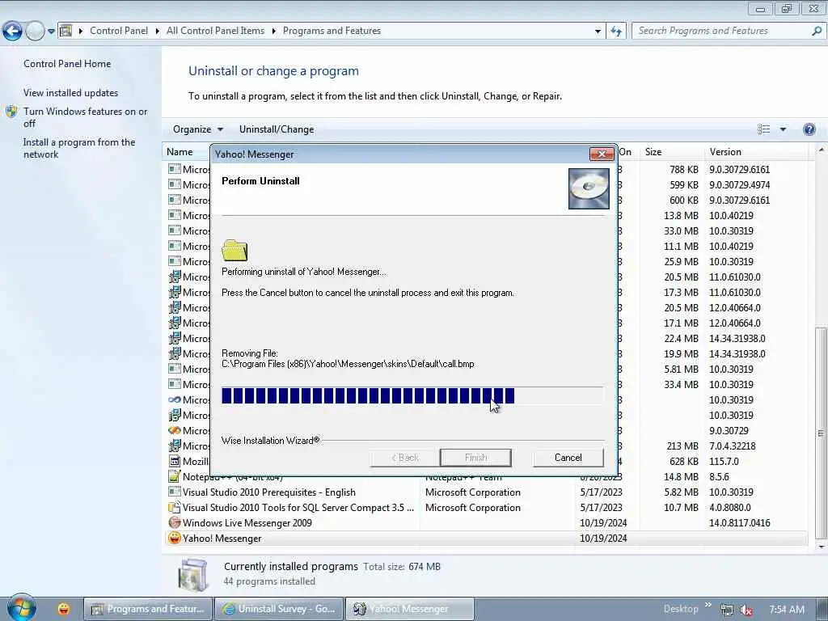Image resolution: width=828 pixels, height=621 pixels.
Task: Click the greyed-out Back button
Action: tap(405, 458)
